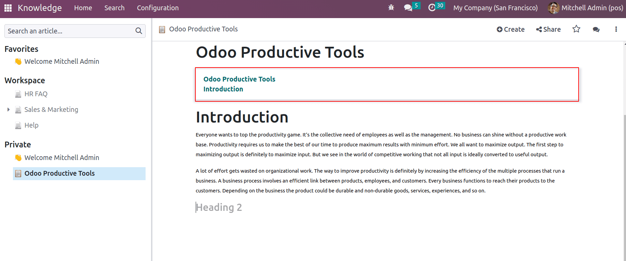Click the Knowledge app title

point(40,8)
